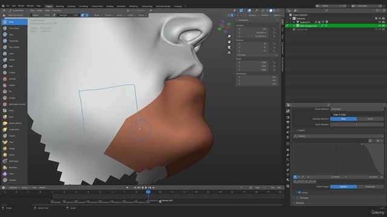Set Falloff Shape to Sphere

(x=343, y=187)
